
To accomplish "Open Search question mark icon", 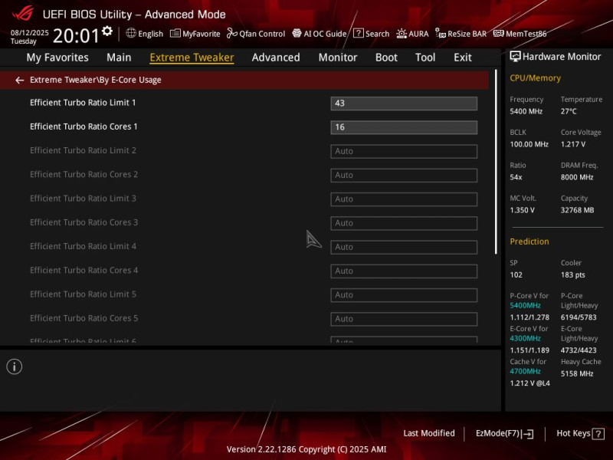I will click(x=358, y=33).
